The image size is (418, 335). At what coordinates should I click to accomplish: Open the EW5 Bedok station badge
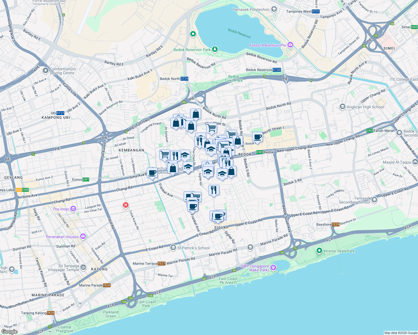click(x=259, y=153)
